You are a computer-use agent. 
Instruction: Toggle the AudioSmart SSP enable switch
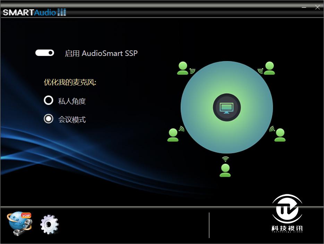(x=45, y=53)
